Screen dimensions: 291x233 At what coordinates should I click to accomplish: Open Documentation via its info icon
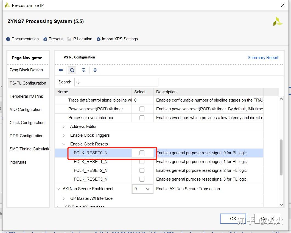click(x=8, y=39)
